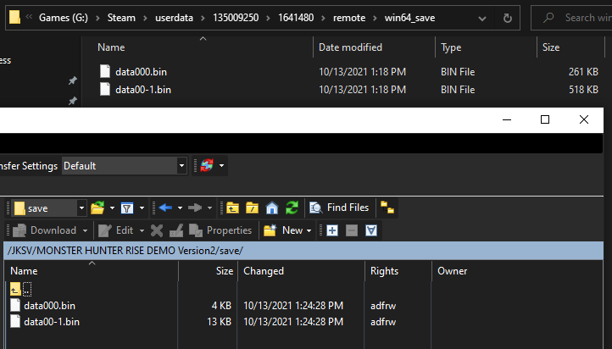Expand the filter dropdown arrow
Viewport: 612px width, 349px height.
pyautogui.click(x=142, y=208)
